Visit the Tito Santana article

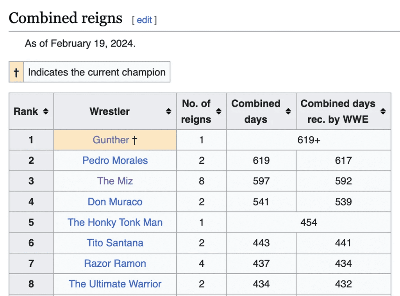(115, 243)
